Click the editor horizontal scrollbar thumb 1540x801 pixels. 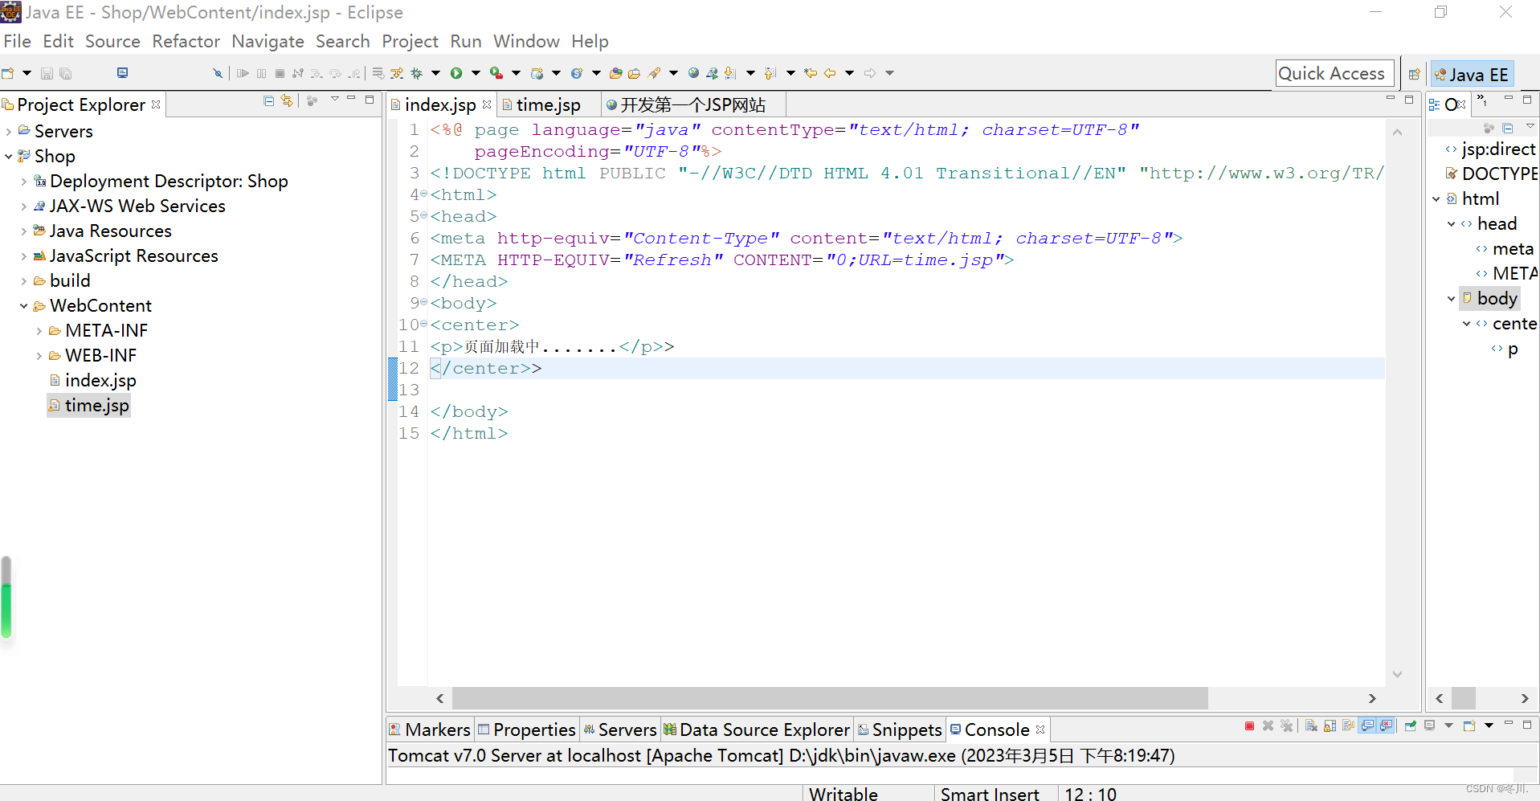point(830,698)
